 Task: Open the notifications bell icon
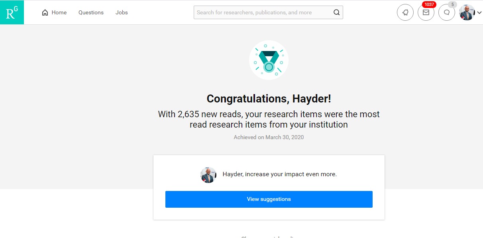pyautogui.click(x=405, y=12)
